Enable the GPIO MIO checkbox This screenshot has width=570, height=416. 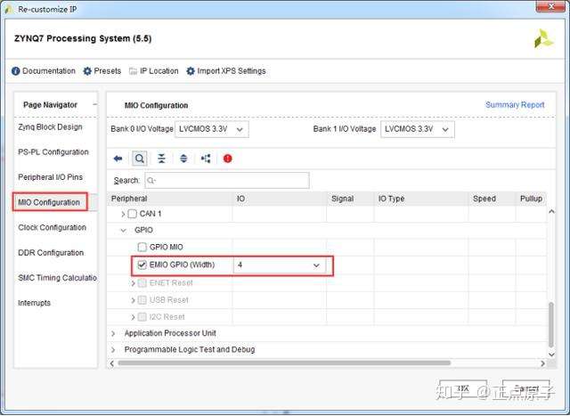click(x=142, y=248)
